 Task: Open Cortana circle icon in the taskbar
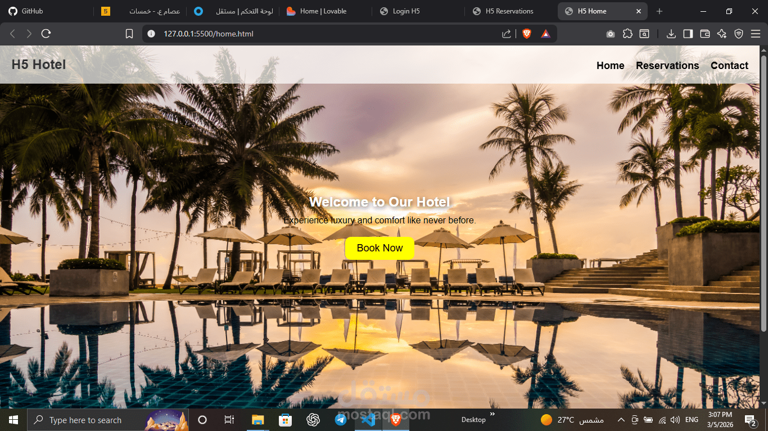[202, 420]
